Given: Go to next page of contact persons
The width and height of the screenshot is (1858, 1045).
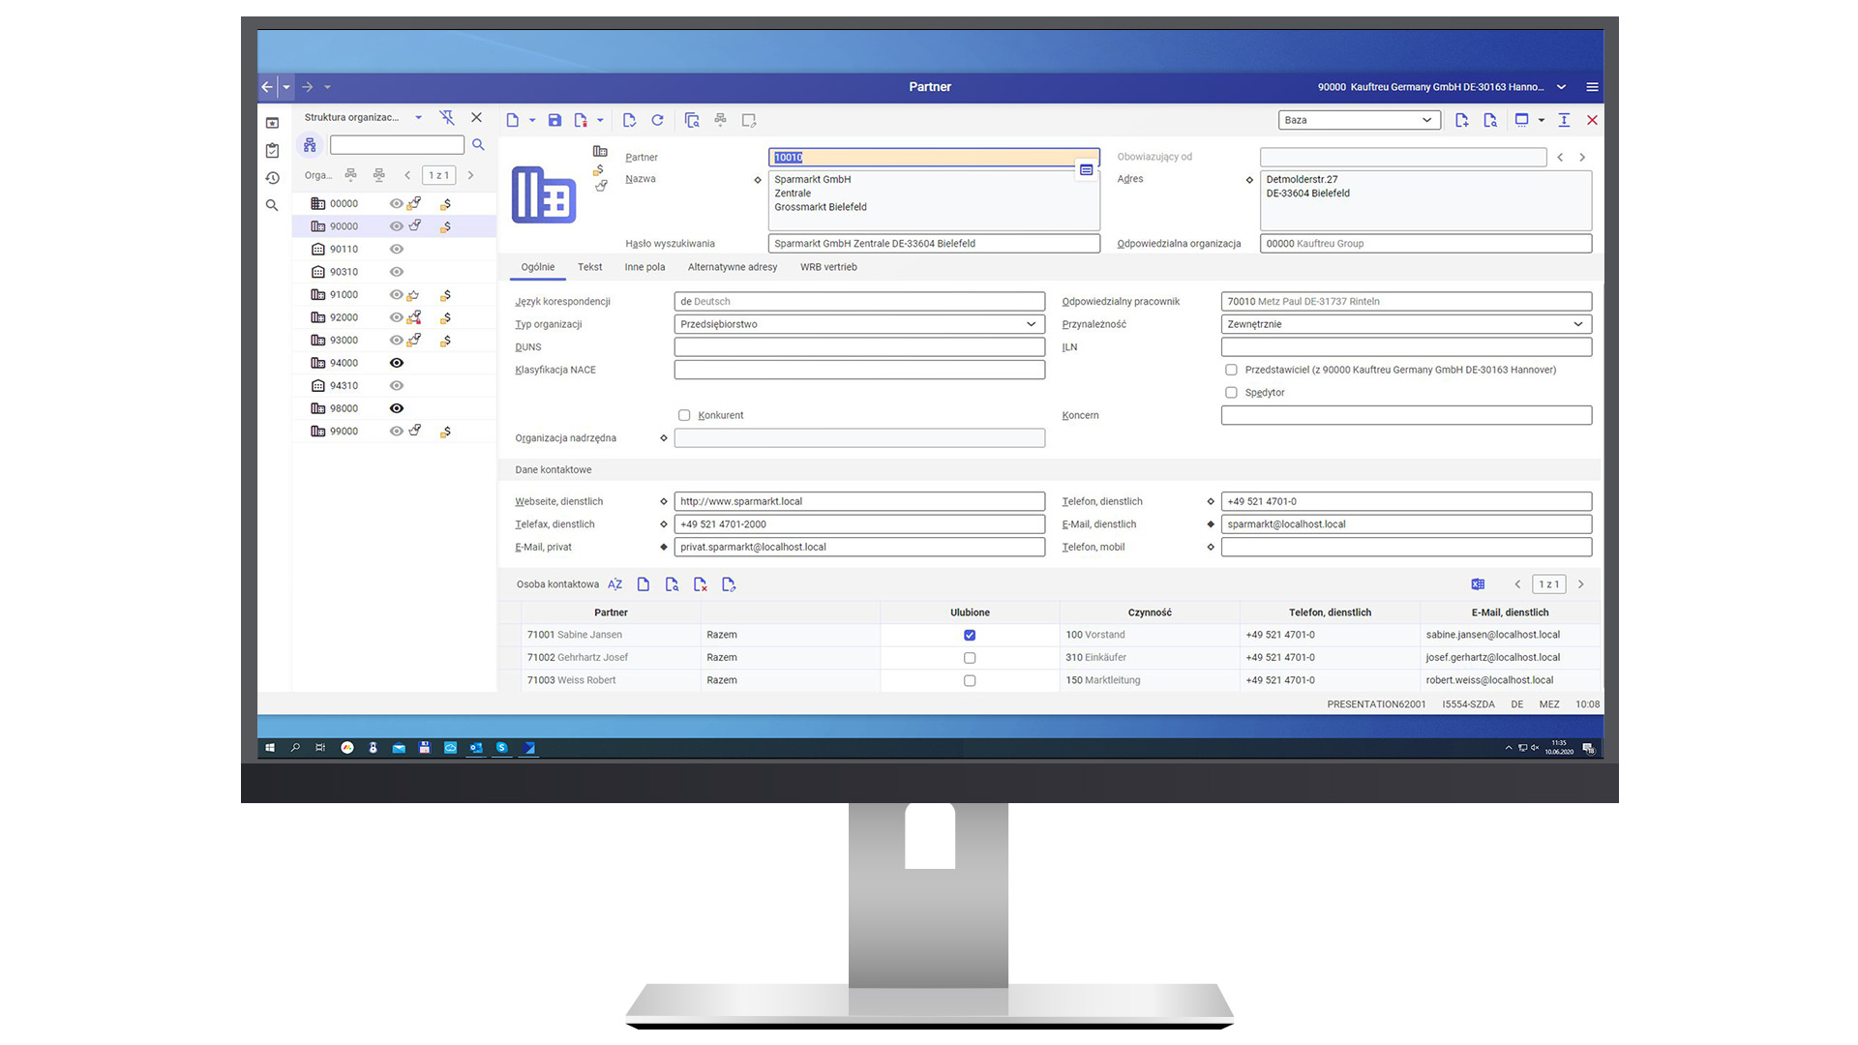Looking at the screenshot, I should pyautogui.click(x=1581, y=584).
